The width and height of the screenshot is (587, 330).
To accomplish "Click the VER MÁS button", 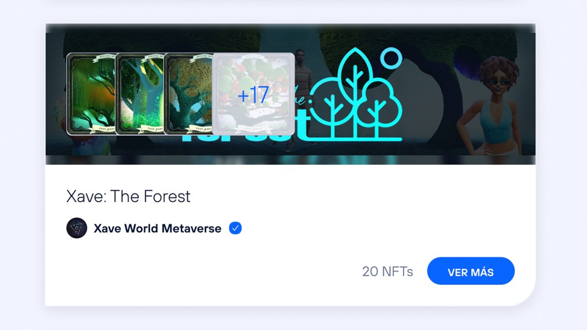I will [x=471, y=271].
